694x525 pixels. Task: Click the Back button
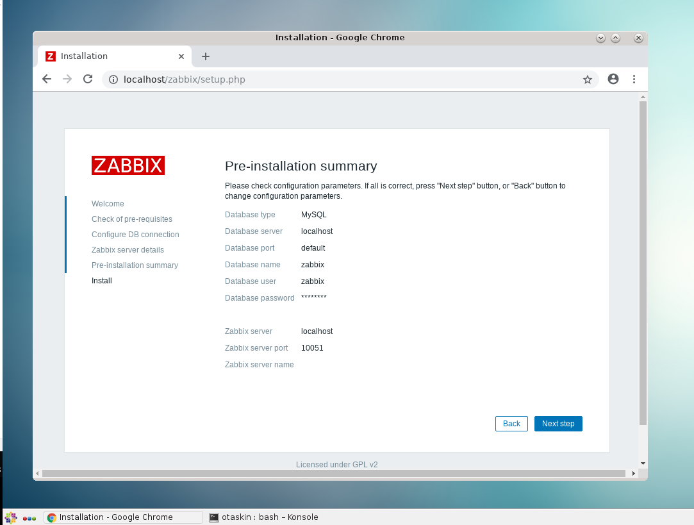(511, 424)
